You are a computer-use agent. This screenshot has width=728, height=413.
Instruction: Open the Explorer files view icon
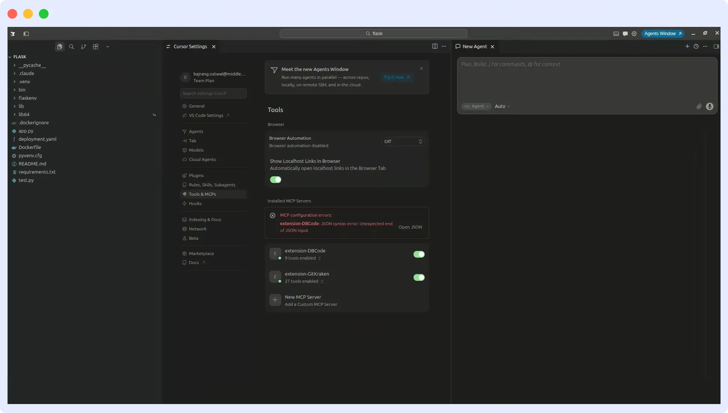pyautogui.click(x=59, y=47)
